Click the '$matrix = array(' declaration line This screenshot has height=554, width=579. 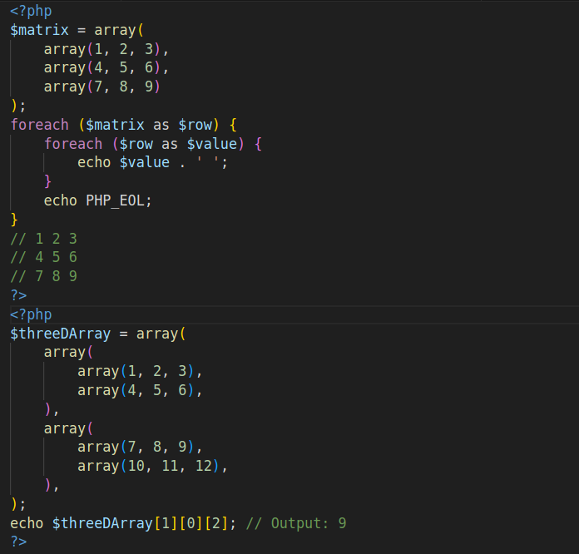[77, 30]
